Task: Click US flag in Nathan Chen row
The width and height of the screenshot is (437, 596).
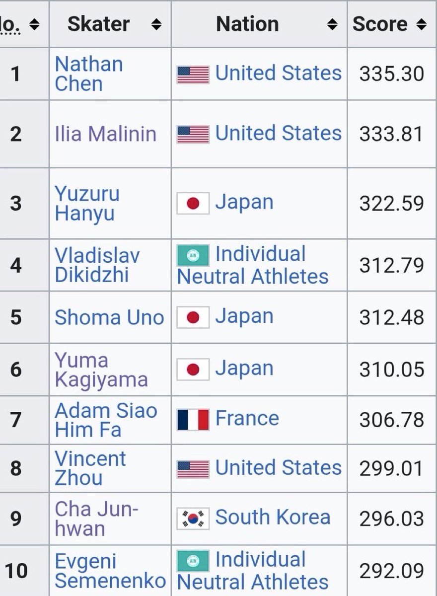Action: [x=193, y=74]
